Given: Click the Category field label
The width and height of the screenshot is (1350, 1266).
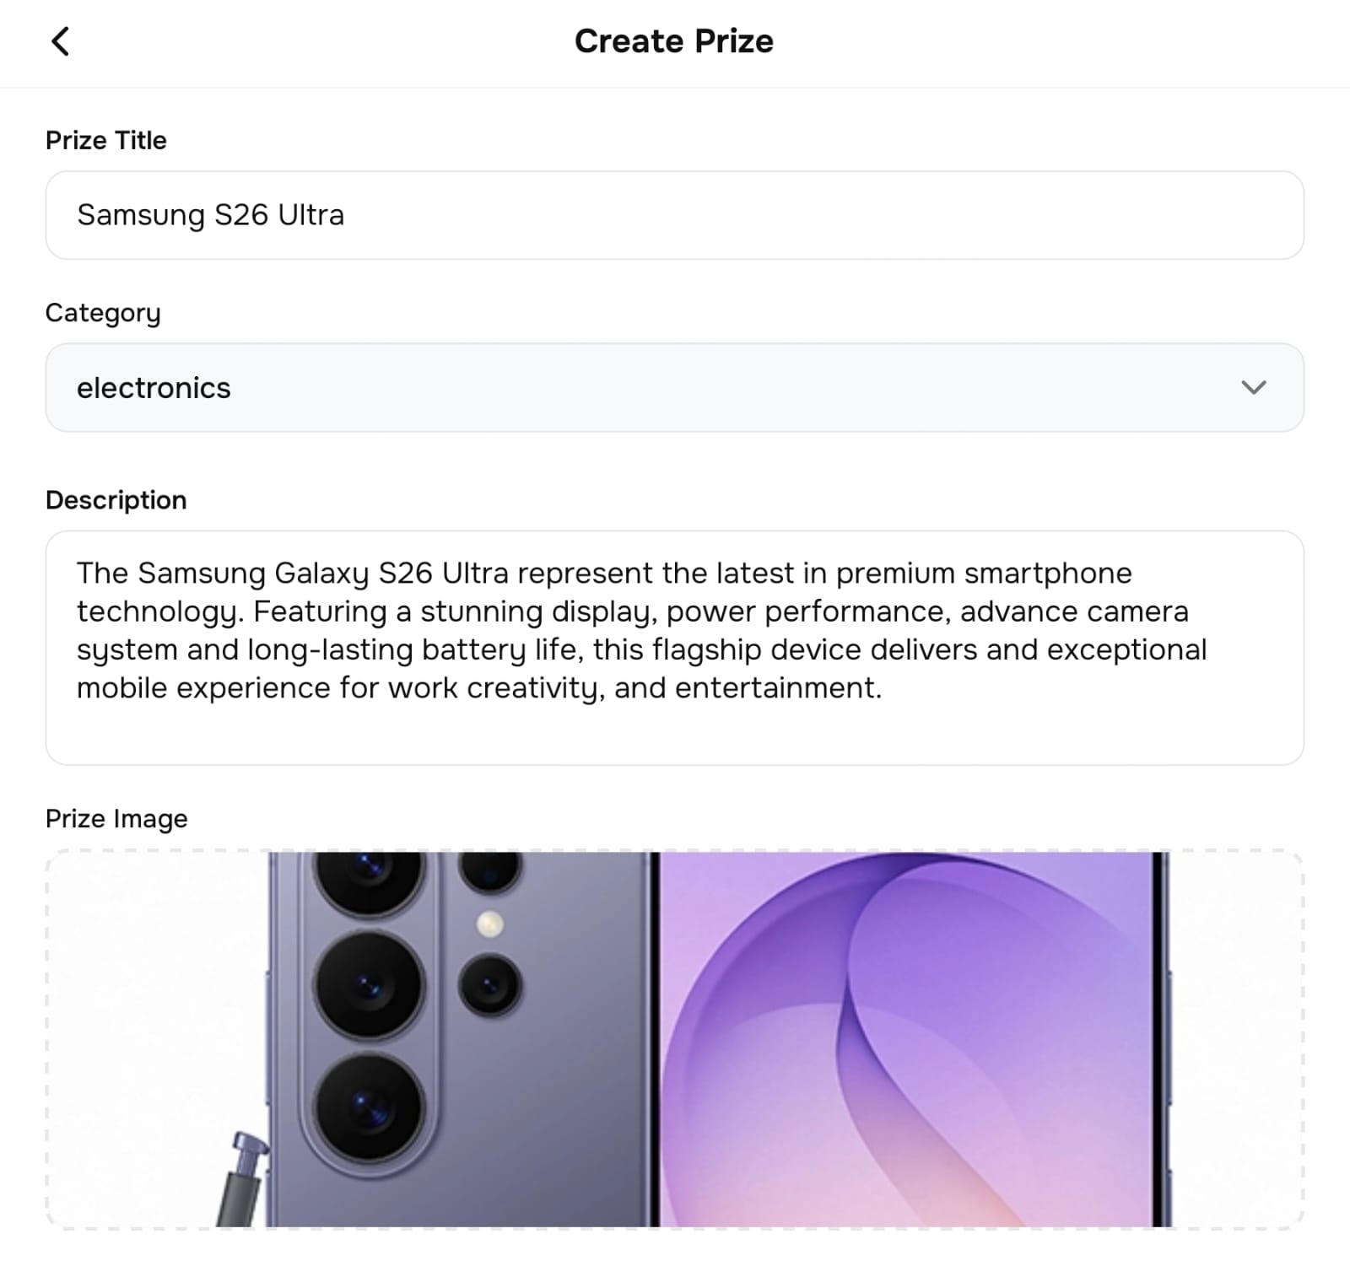Looking at the screenshot, I should [103, 313].
